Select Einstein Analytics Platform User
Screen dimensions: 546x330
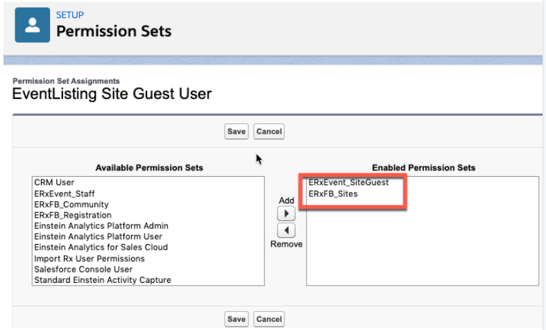[x=98, y=237]
